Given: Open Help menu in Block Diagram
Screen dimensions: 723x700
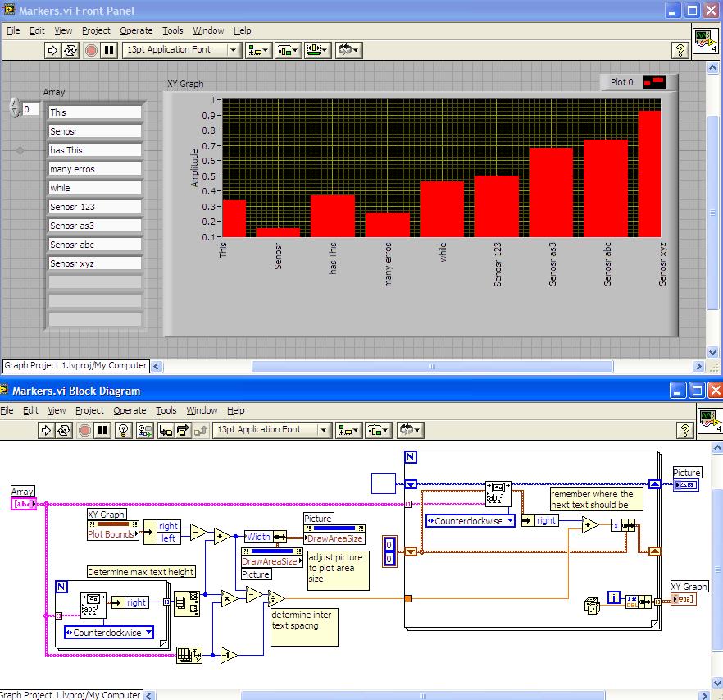Looking at the screenshot, I should click(235, 410).
